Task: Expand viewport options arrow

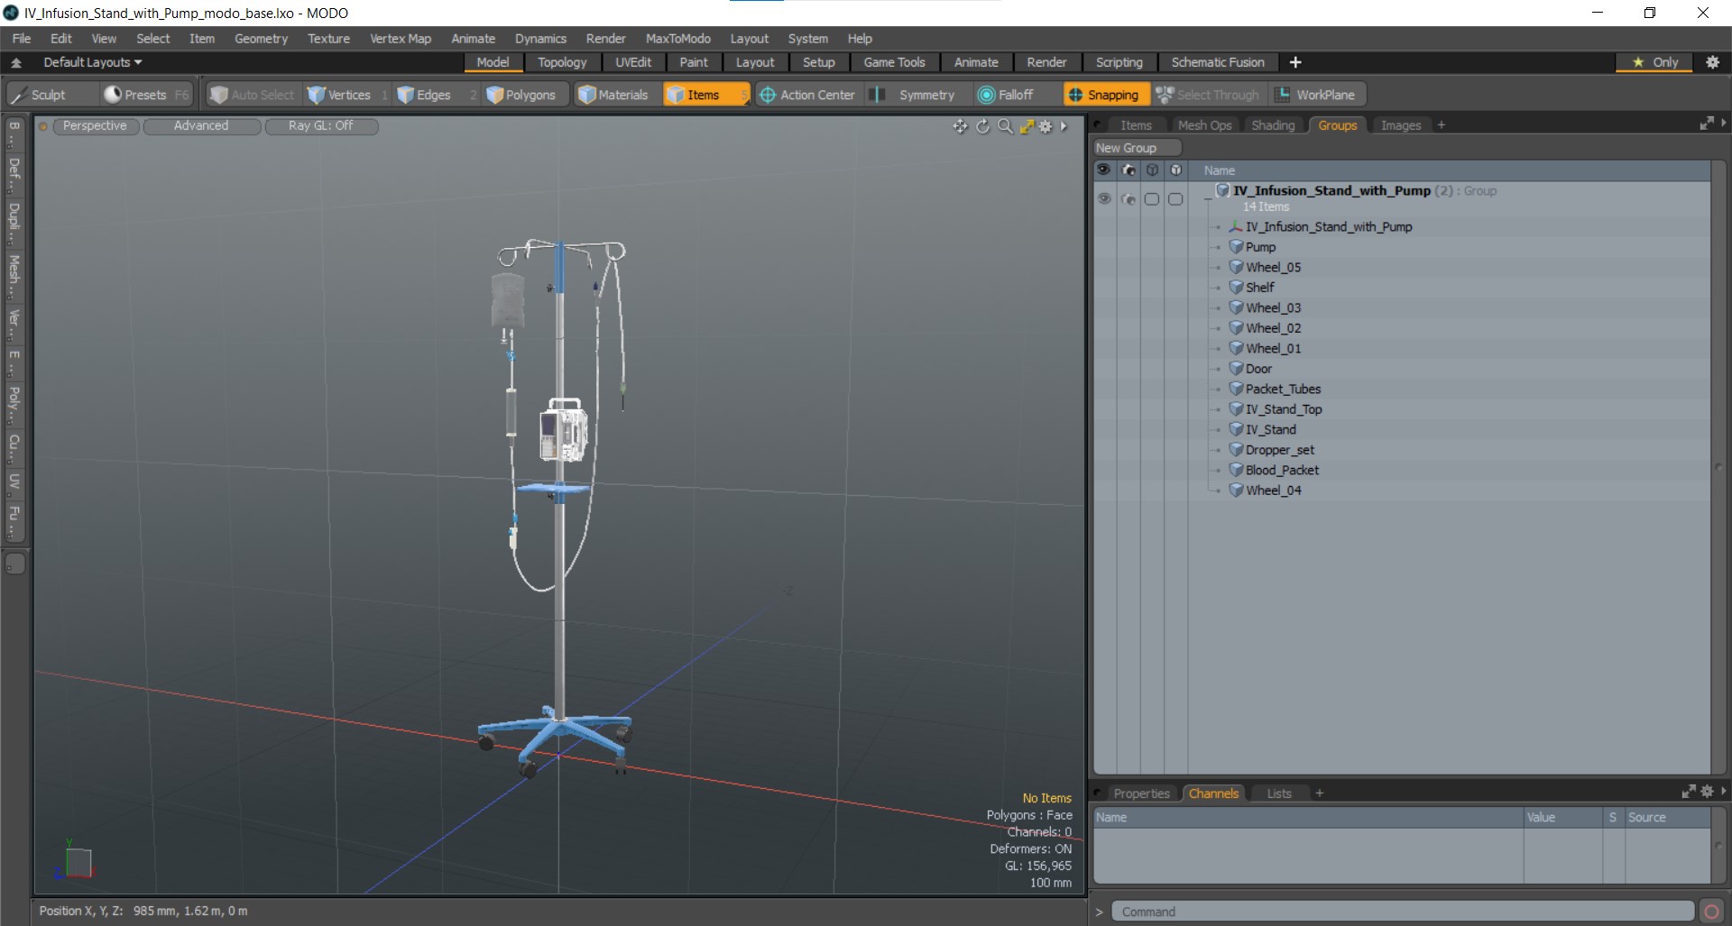Action: (x=1064, y=126)
